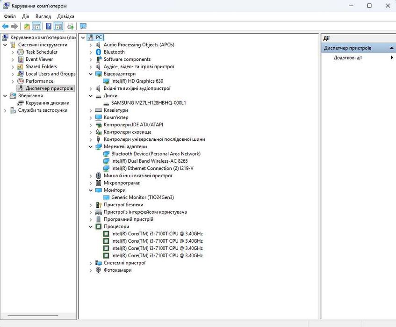Collapse the Зберігання node
The height and width of the screenshot is (327, 396).
coord(5,96)
